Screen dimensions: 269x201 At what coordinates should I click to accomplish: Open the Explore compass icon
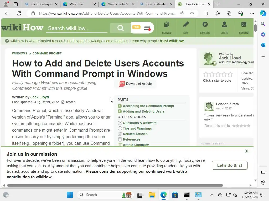tap(205, 28)
